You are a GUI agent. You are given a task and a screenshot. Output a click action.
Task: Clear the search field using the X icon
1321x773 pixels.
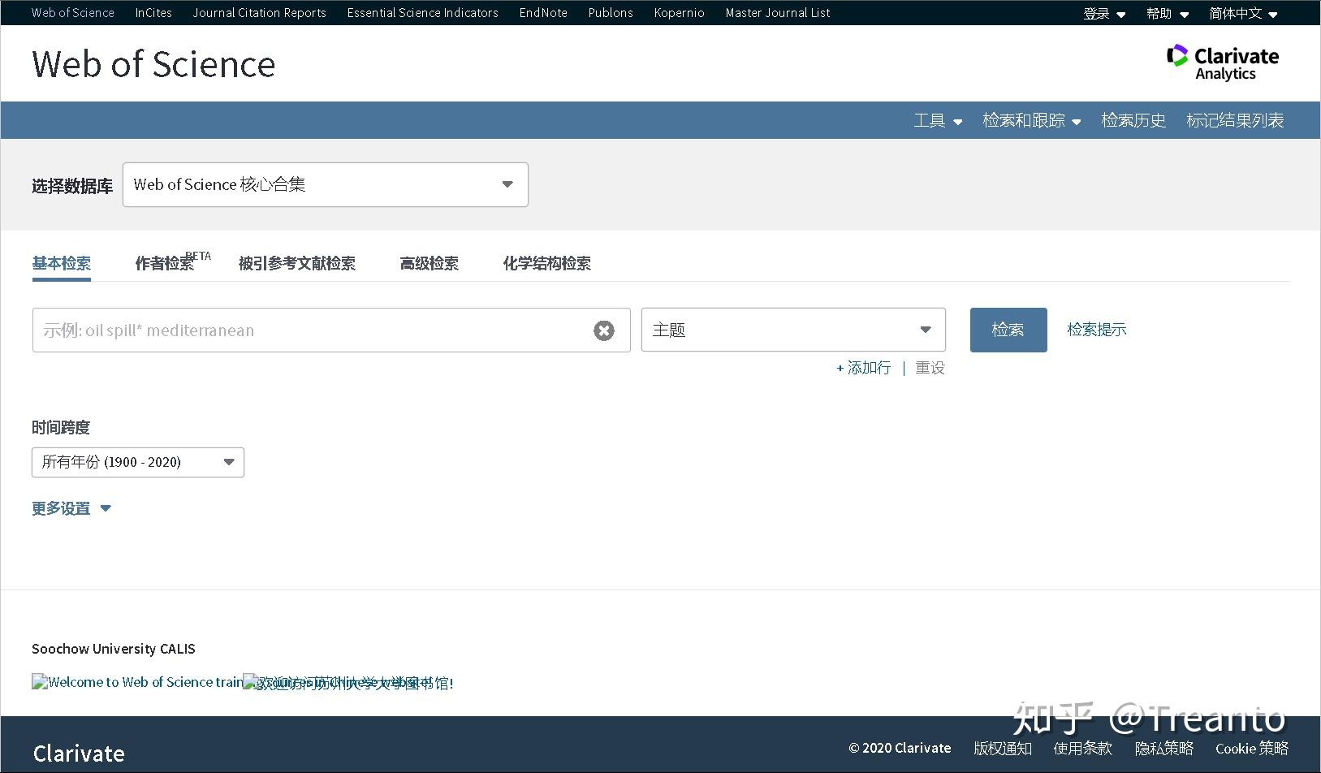coord(604,330)
